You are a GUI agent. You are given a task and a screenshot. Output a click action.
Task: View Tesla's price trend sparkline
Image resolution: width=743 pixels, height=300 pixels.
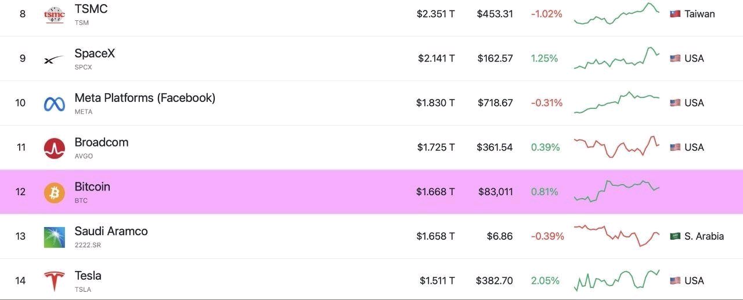pyautogui.click(x=616, y=280)
